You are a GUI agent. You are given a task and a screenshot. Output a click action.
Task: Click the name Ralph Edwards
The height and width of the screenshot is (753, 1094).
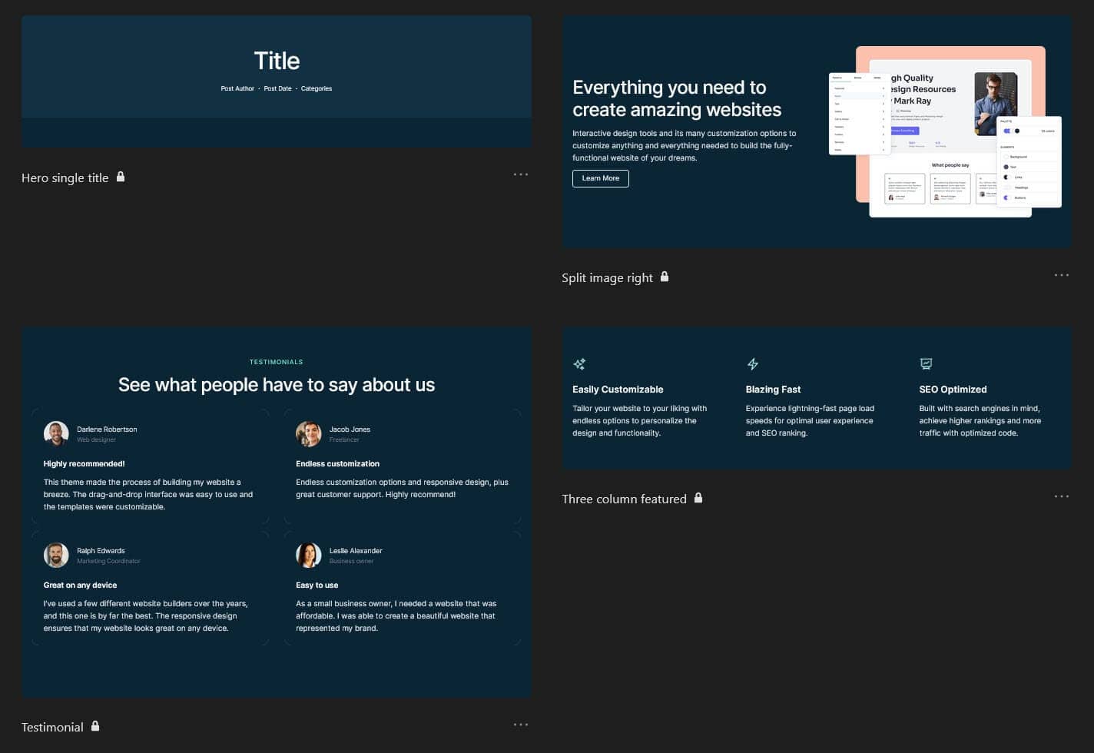coord(101,551)
